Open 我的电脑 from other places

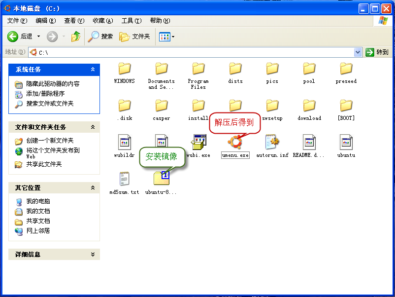(38, 201)
